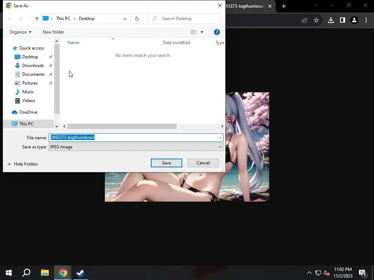Click the muted volume tray icon

coord(327,273)
